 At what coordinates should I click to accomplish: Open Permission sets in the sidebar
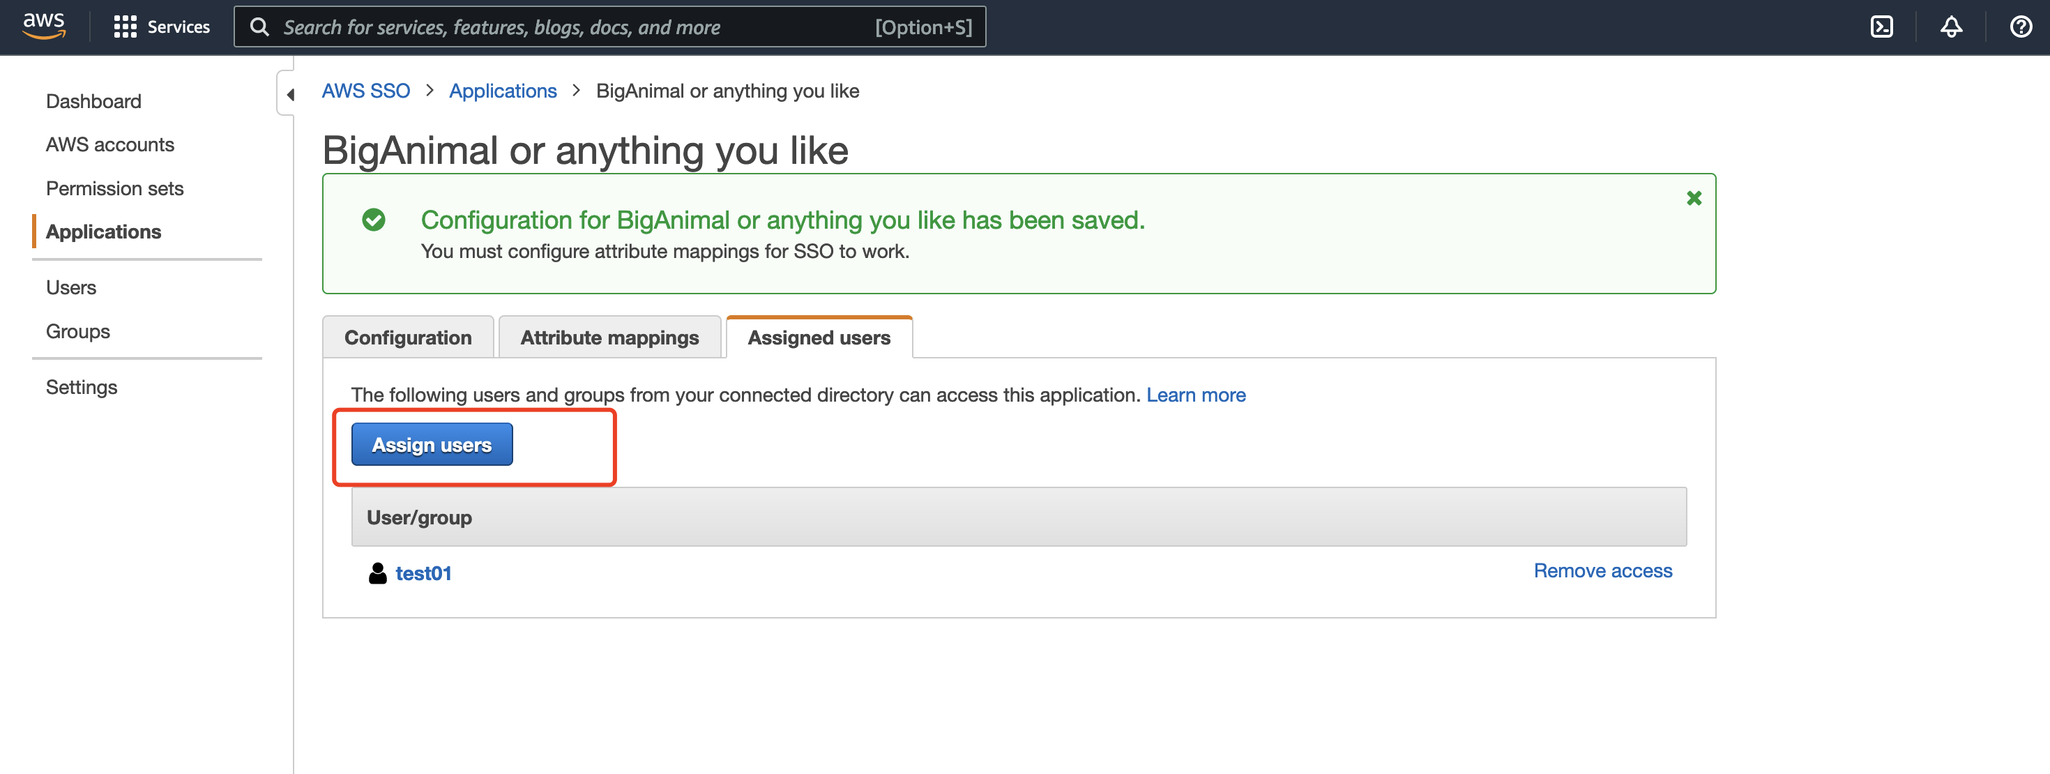point(114,188)
